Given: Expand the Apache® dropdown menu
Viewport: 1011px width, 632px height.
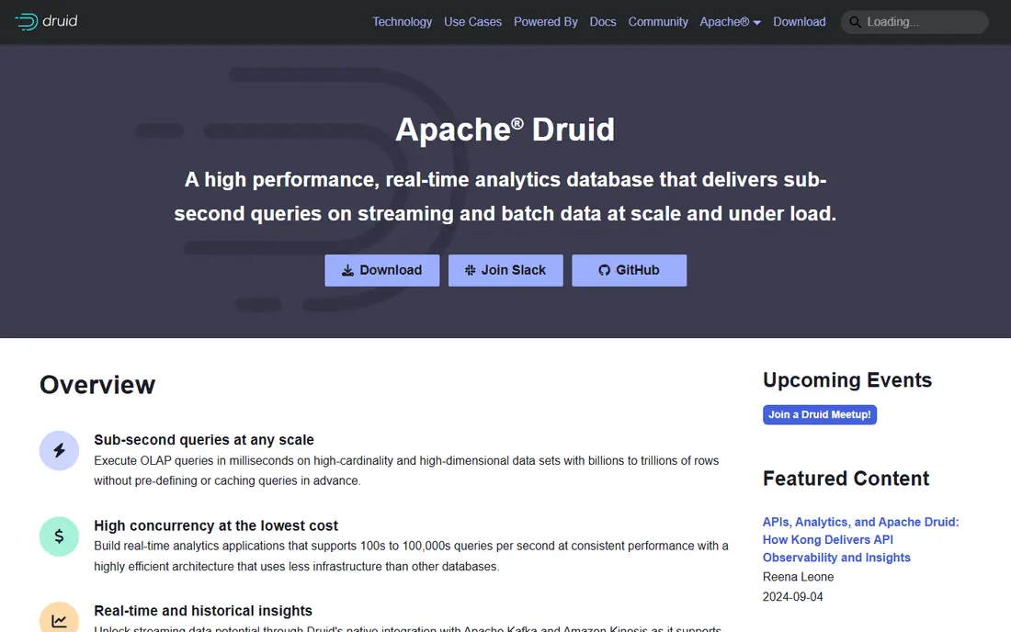Looking at the screenshot, I should coord(730,22).
